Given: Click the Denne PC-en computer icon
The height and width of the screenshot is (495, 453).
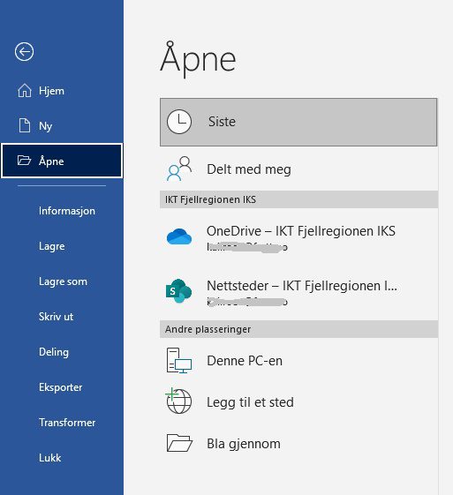Looking at the screenshot, I should click(x=179, y=361).
